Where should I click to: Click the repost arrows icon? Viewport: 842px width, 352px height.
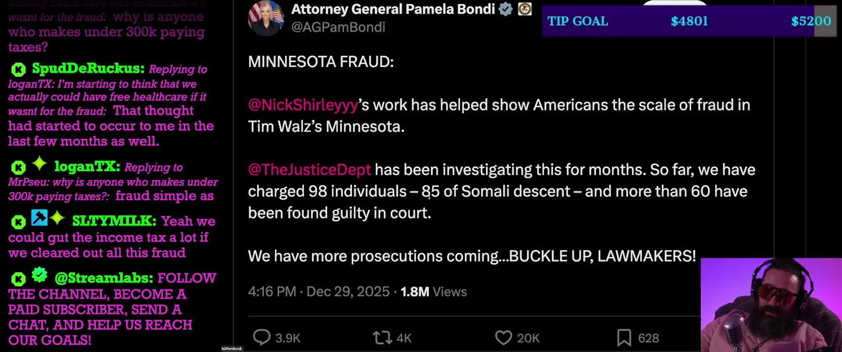(382, 337)
